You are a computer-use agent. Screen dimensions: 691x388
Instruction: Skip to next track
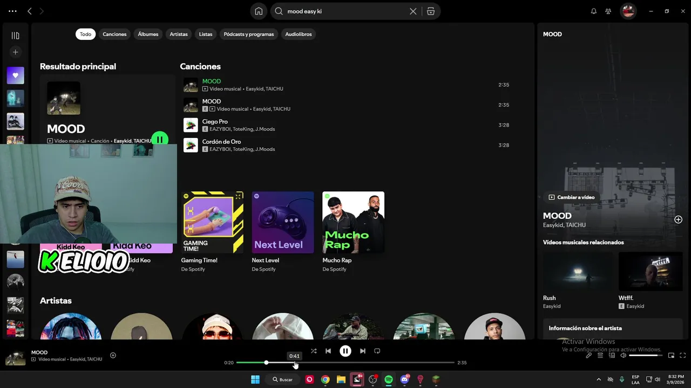coord(363,351)
